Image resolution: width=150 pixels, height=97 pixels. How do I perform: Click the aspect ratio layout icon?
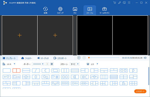click(x=4, y=64)
